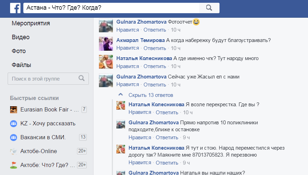
Task: Open Файлы in the group sidebar
Action: coord(21,65)
